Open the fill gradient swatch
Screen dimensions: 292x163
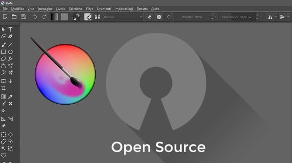pos(55,17)
